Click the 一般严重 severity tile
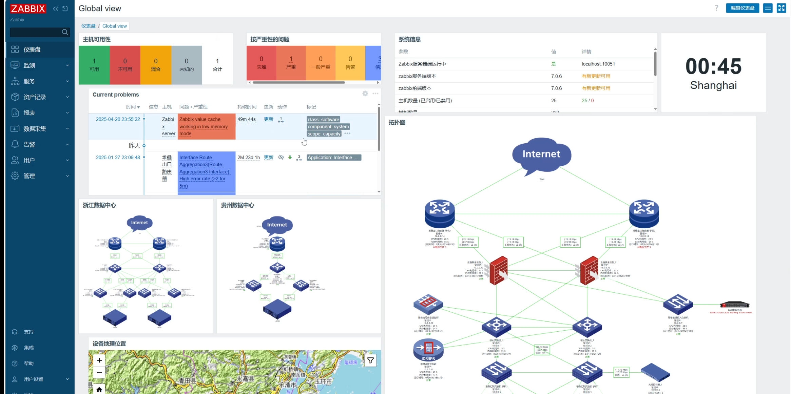This screenshot has height=394, width=791. 321,63
